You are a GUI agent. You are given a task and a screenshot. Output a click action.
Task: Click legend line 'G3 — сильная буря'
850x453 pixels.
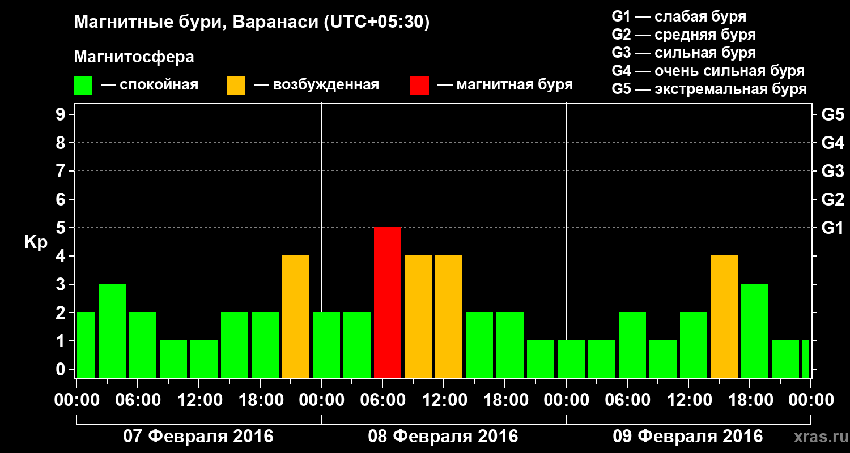[x=683, y=53]
